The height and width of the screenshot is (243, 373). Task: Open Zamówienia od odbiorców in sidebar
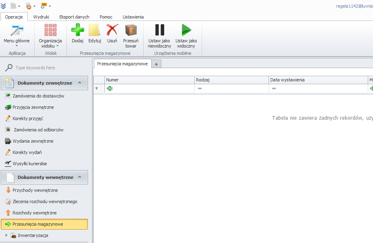pos(38,130)
